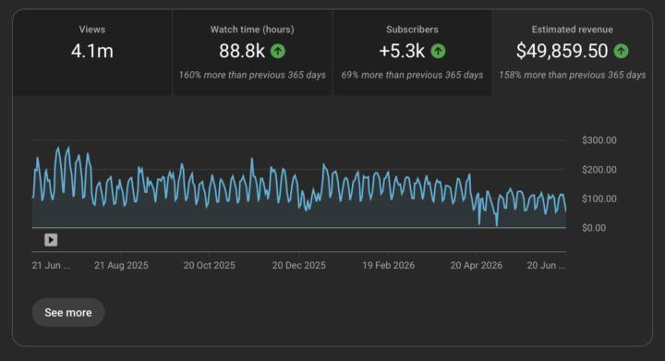The image size is (665, 361).
Task: Click '69% more than previous 365 days' text
Action: 412,75
